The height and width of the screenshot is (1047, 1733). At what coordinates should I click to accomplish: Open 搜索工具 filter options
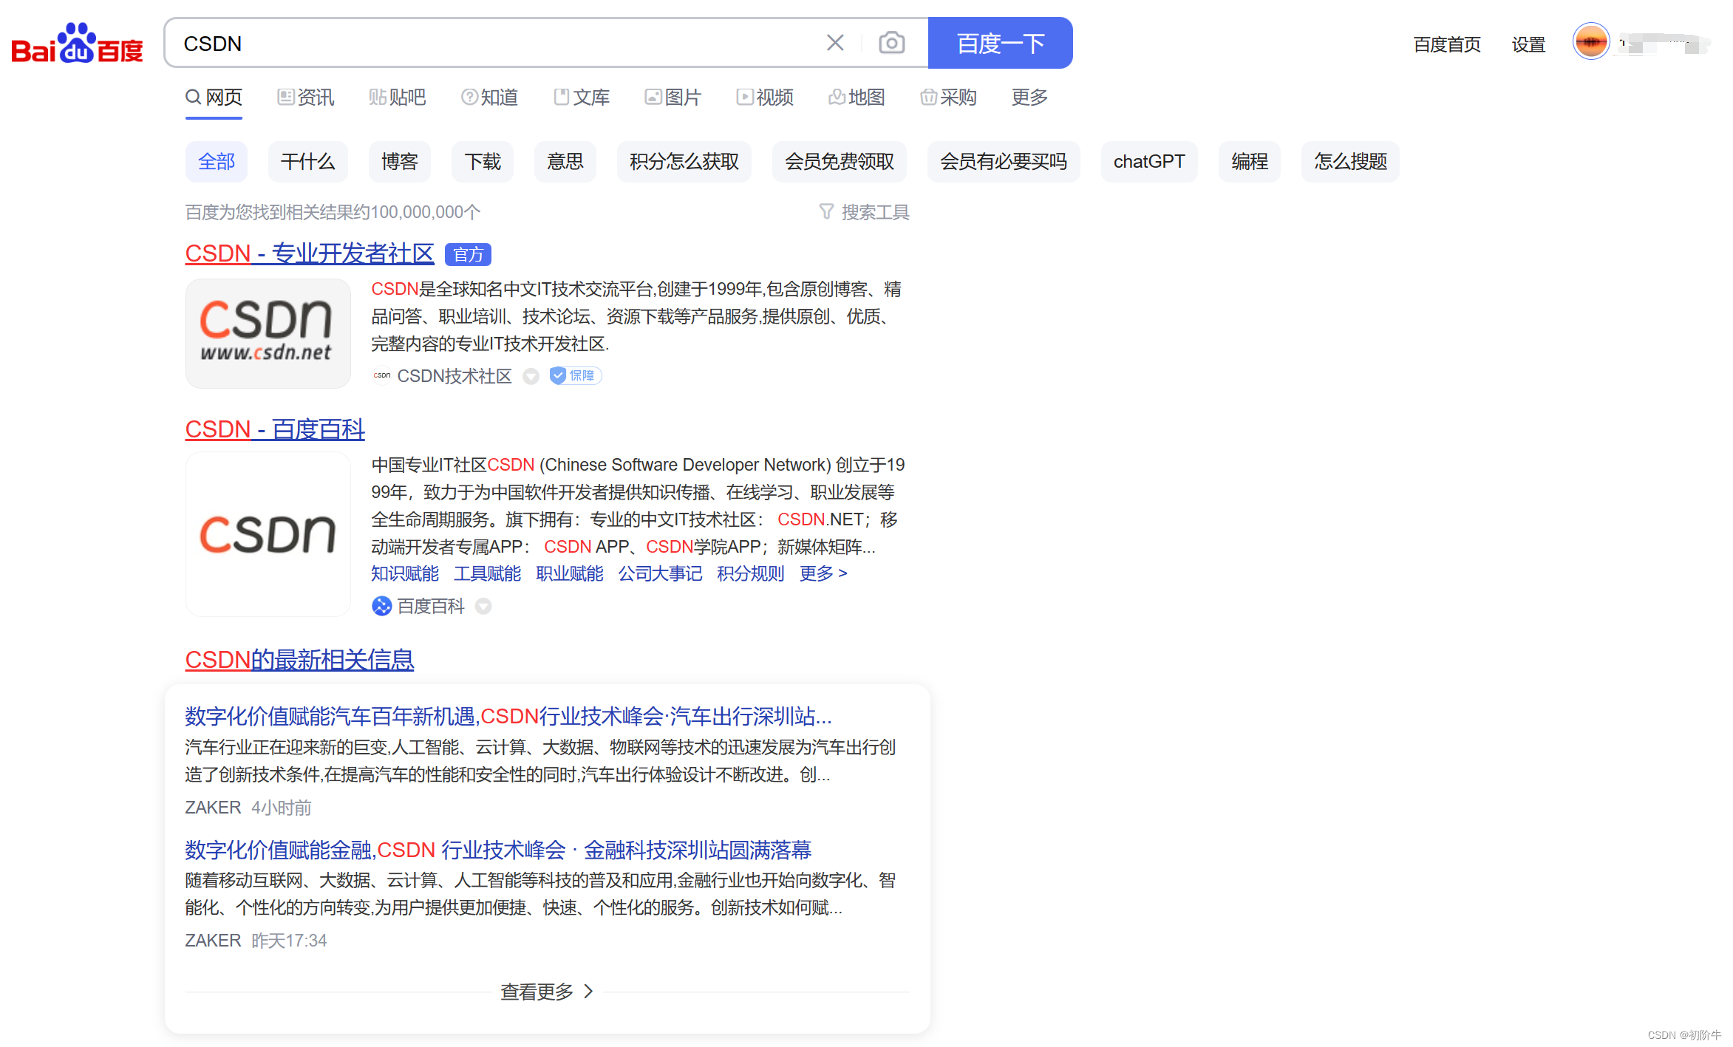pyautogui.click(x=864, y=213)
